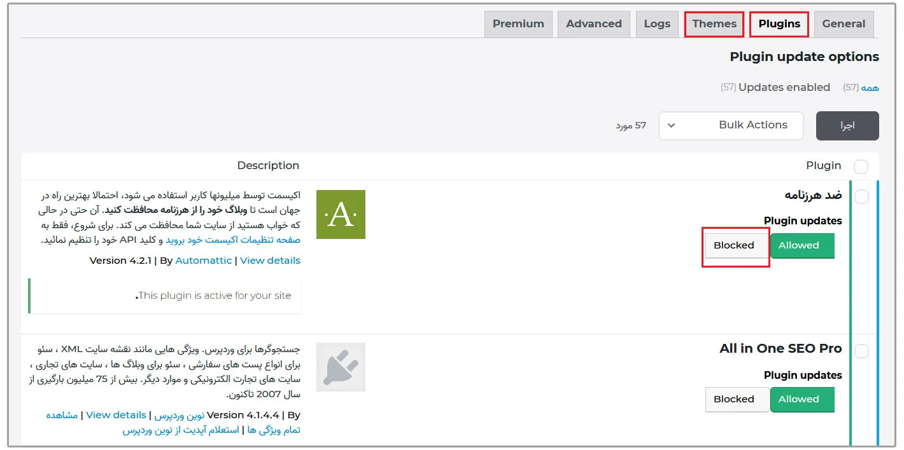The image size is (904, 450).
Task: Open the General tab
Action: pos(844,24)
